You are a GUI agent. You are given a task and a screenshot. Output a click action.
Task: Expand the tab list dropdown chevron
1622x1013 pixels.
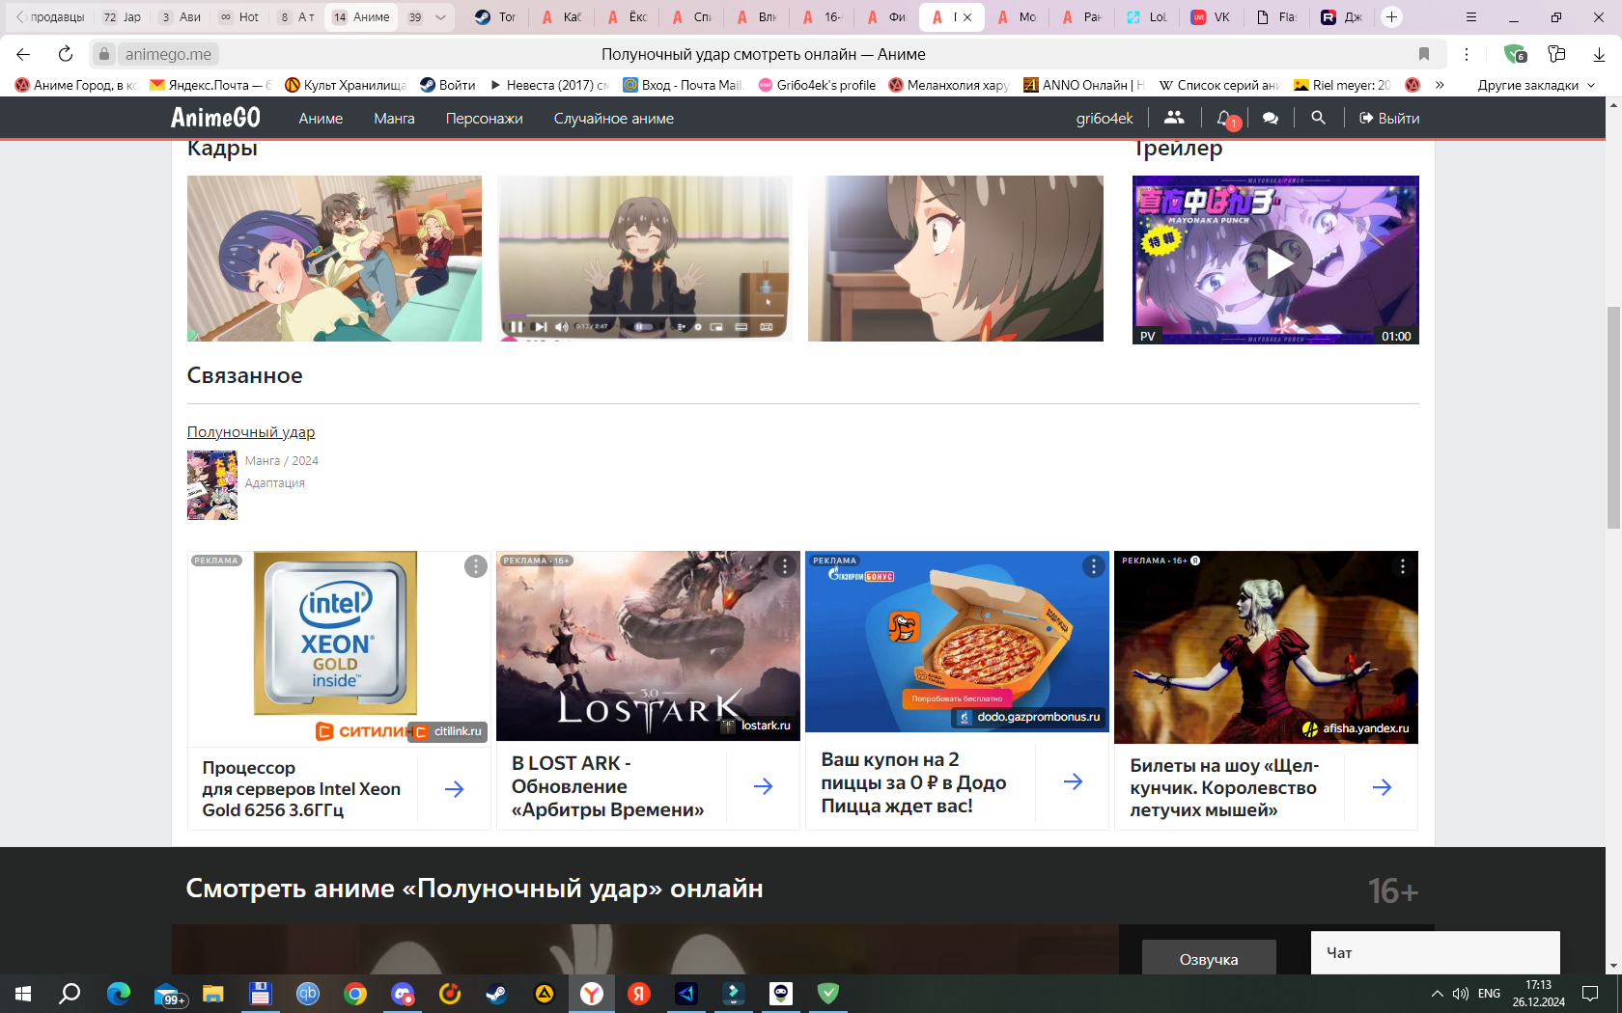point(440,17)
